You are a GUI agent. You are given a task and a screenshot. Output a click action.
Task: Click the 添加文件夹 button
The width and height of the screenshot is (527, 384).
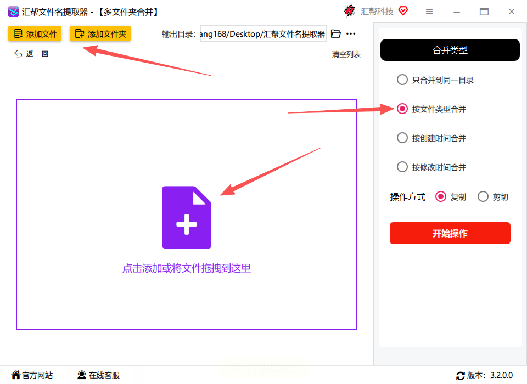pyautogui.click(x=100, y=33)
